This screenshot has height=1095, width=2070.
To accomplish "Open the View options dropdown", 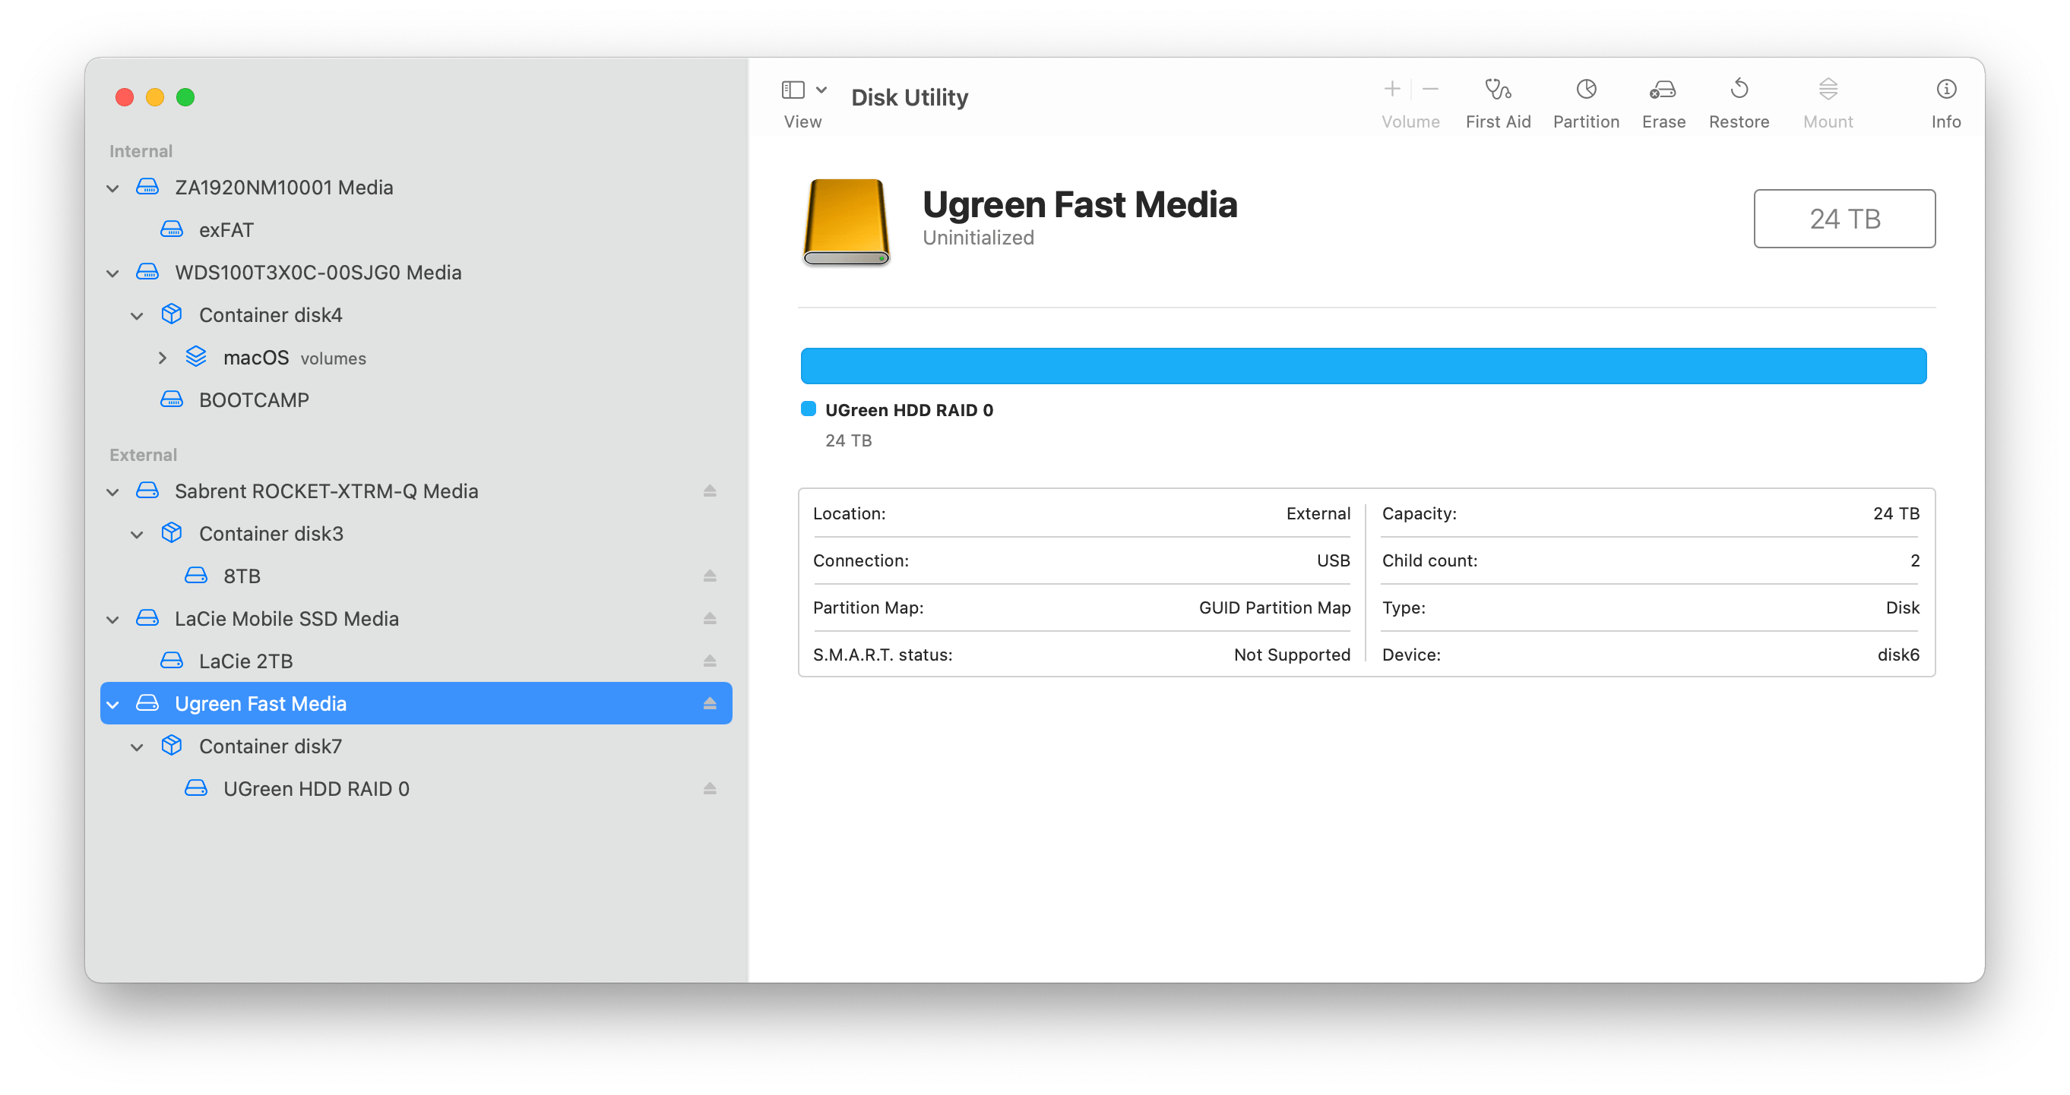I will (x=821, y=89).
